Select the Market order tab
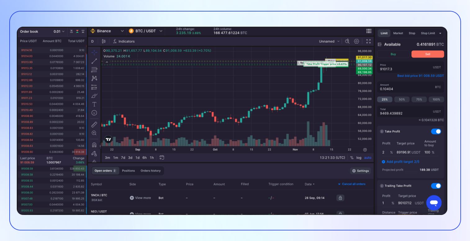 click(398, 33)
